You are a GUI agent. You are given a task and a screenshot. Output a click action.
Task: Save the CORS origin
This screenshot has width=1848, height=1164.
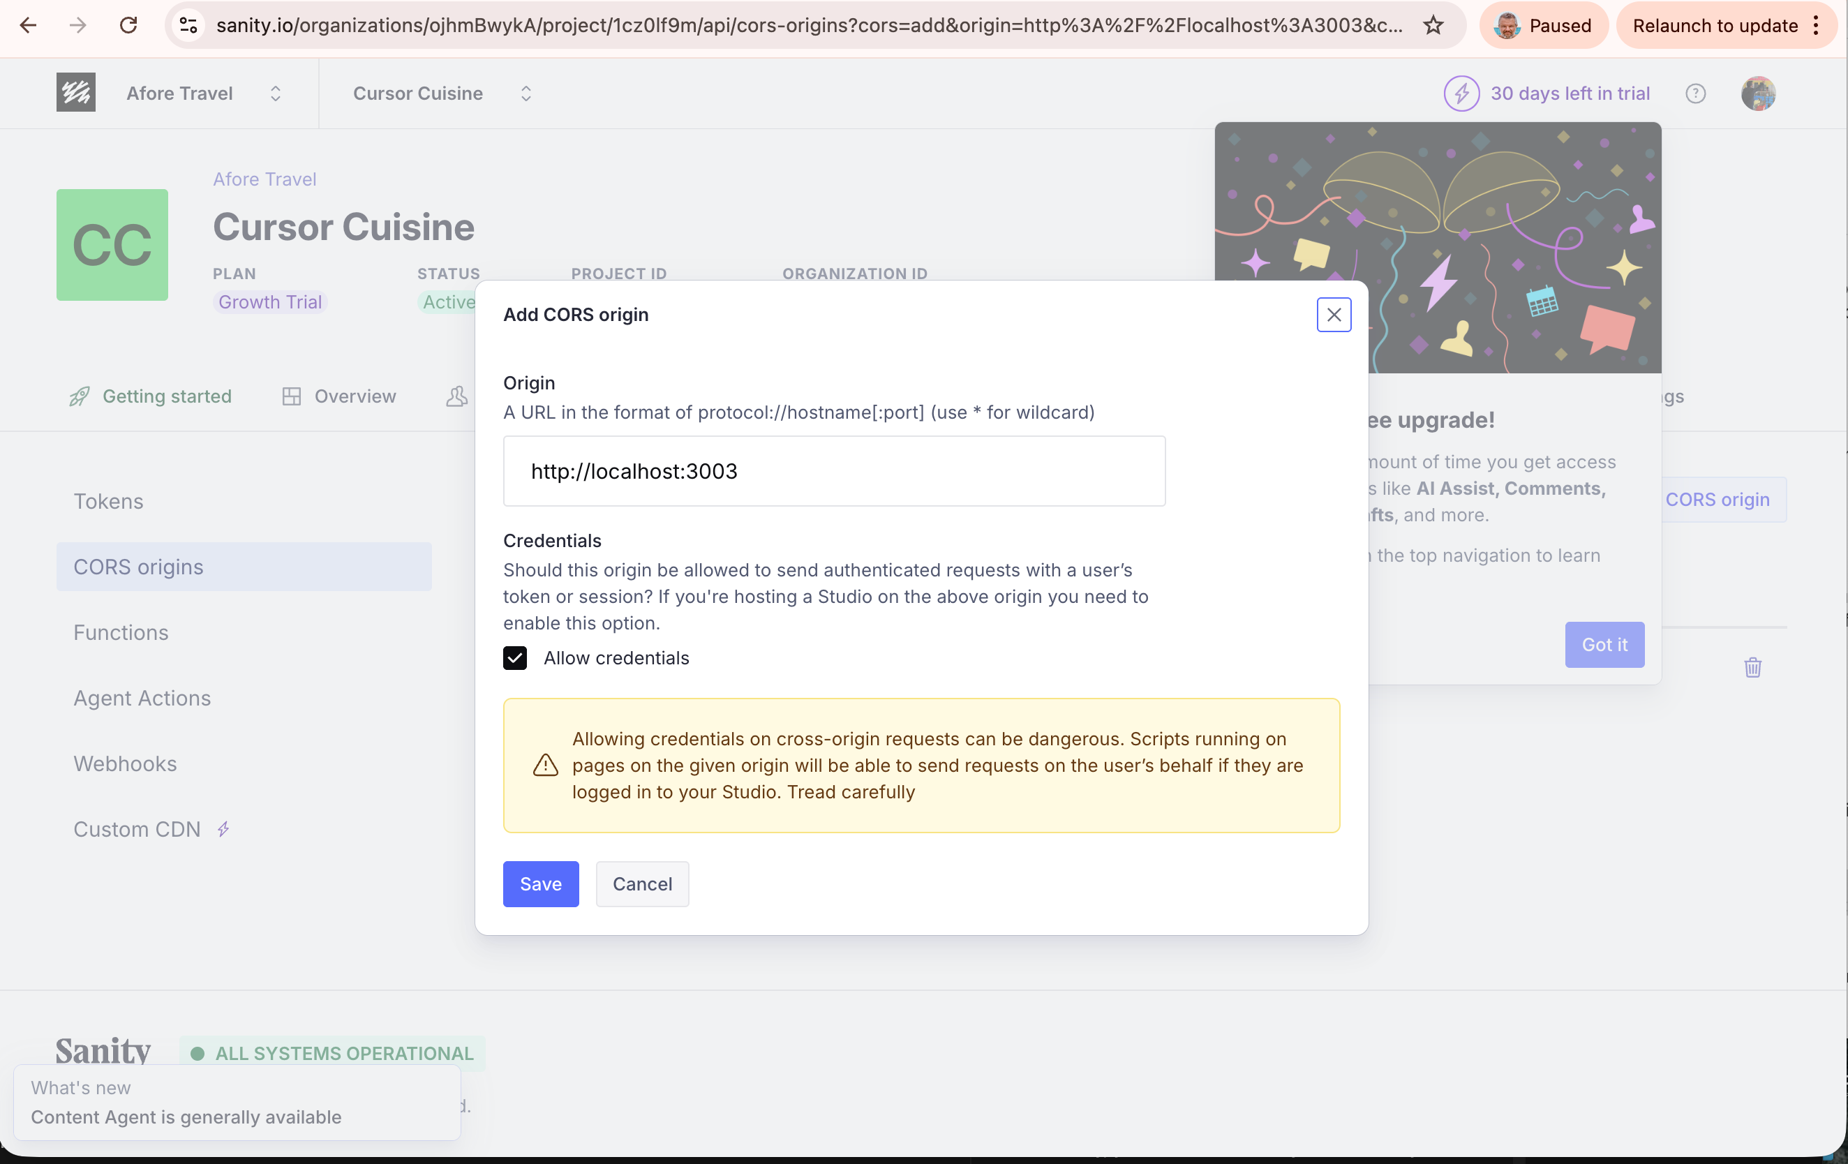[x=540, y=884]
